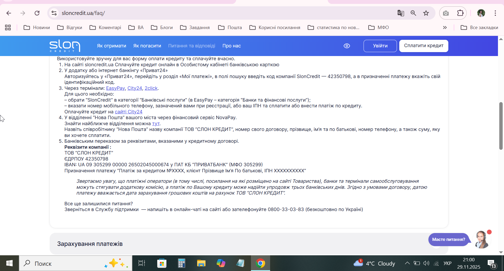Image resolution: width=504 pixels, height=271 pixels.
Task: Toggle the accessibility eye icon in header
Action: [347, 46]
